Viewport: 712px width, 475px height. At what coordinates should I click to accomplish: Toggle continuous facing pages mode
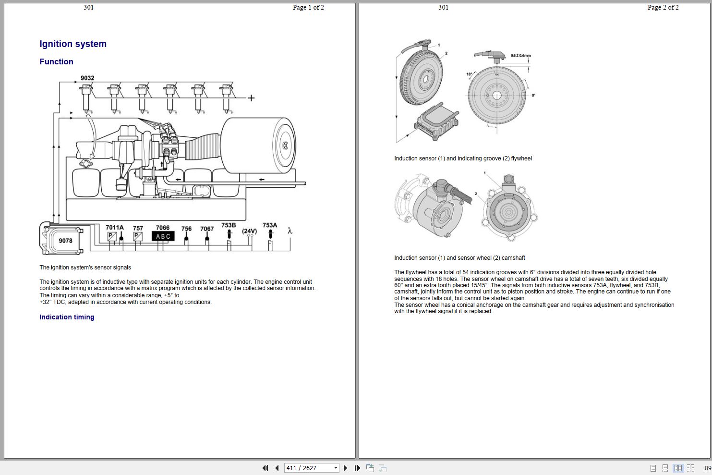691,467
